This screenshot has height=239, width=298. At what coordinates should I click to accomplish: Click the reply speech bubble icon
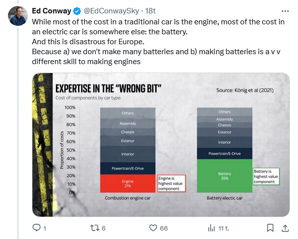click(x=36, y=228)
